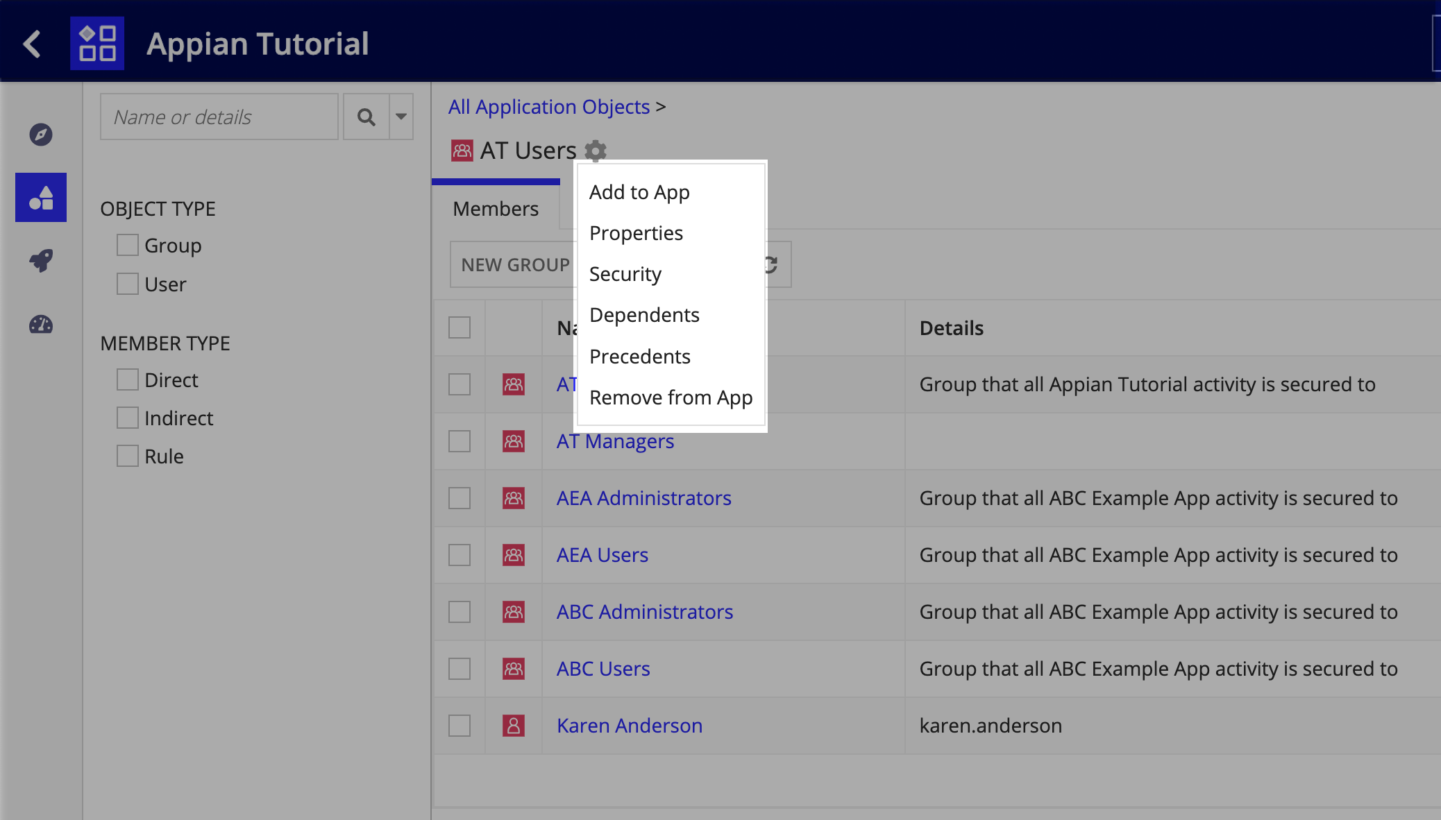Viewport: 1441px width, 820px height.
Task: Click the group icon in ABC Administrators row
Action: point(514,612)
